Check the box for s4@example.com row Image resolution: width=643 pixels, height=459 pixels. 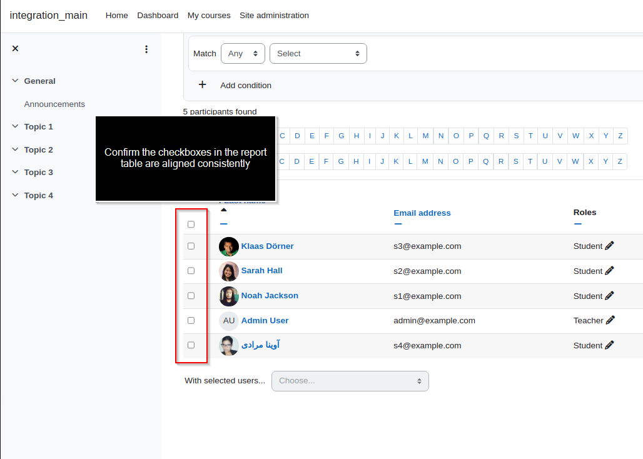(191, 345)
